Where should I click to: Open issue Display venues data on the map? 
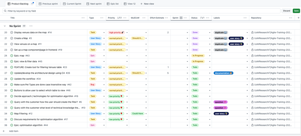pyautogui.click(x=30, y=33)
